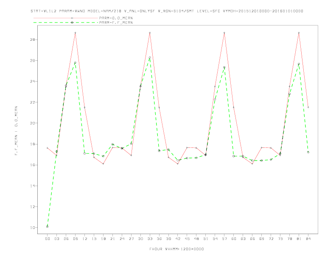This screenshot has height=260, width=336.
Task: Select the FHOUR VHHMM=1200>0000 x-axis label
Action: [176, 249]
